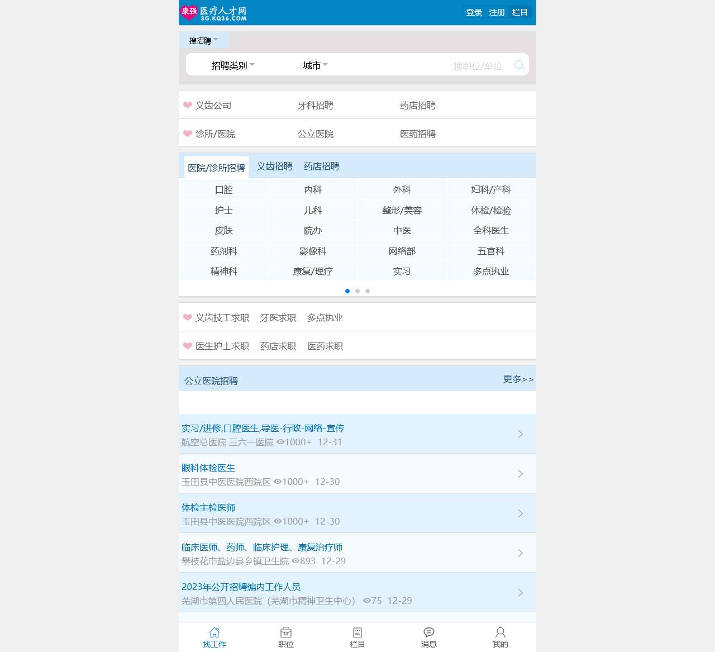Screen dimensions: 715x652
Task: Open the 城市 dropdown
Action: (316, 65)
